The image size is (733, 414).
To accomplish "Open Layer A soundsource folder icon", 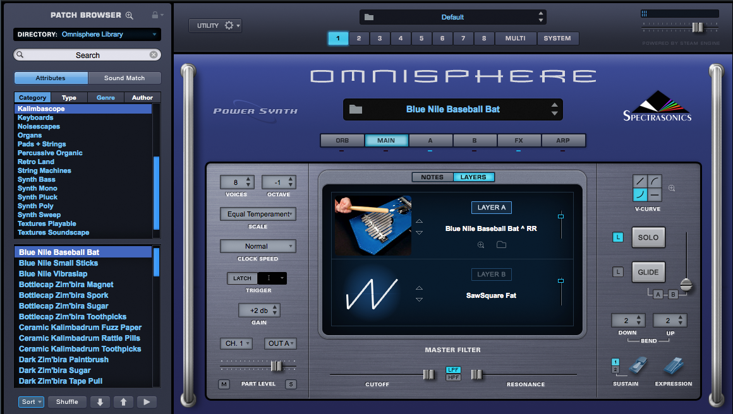I will 501,245.
